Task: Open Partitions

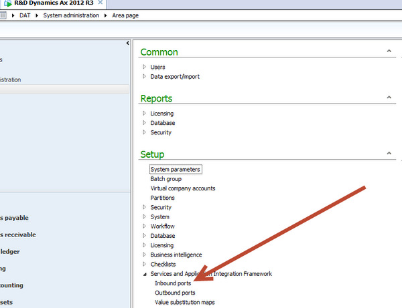Action: tap(162, 198)
